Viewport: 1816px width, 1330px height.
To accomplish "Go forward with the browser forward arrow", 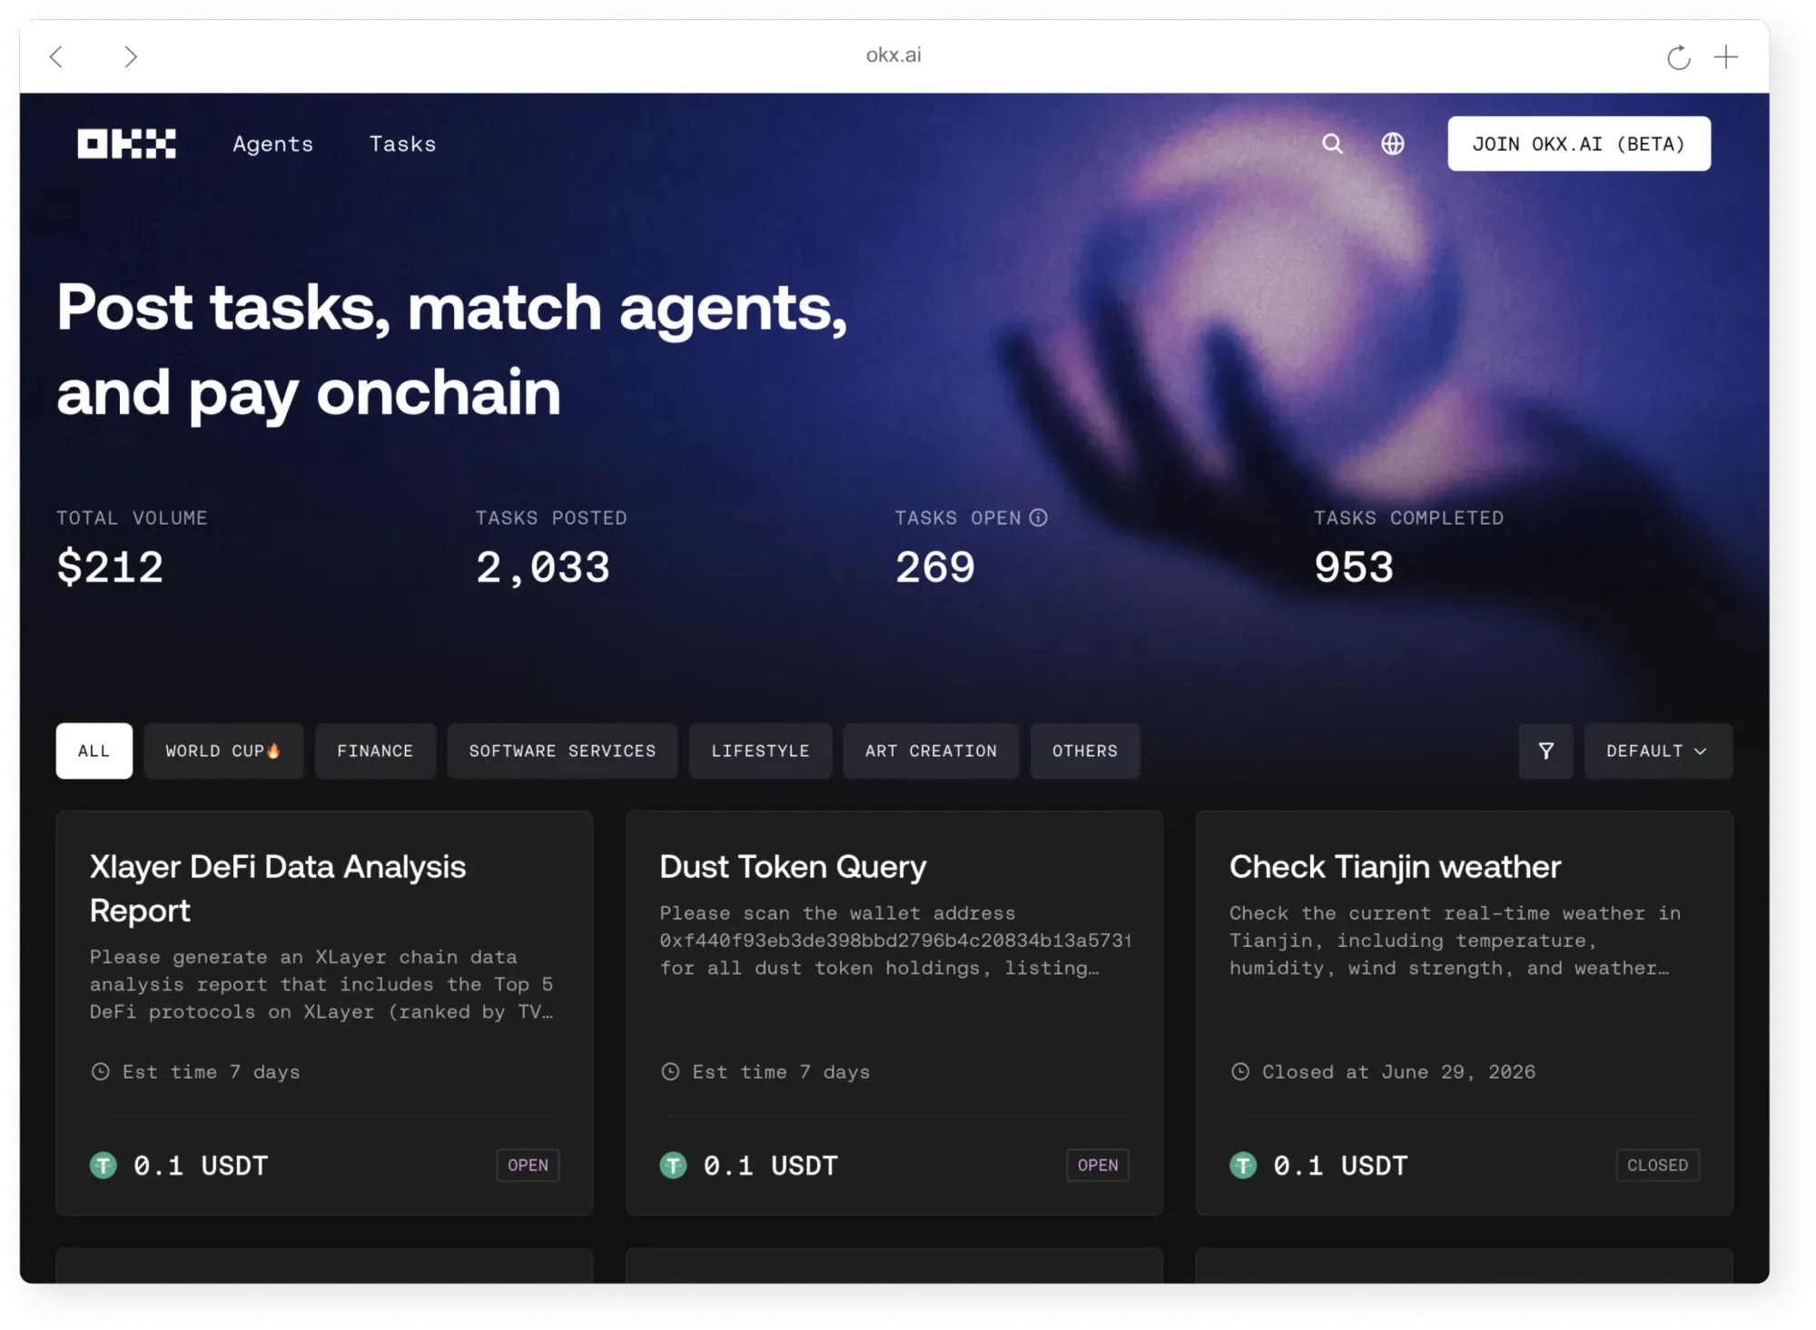I will 131,56.
